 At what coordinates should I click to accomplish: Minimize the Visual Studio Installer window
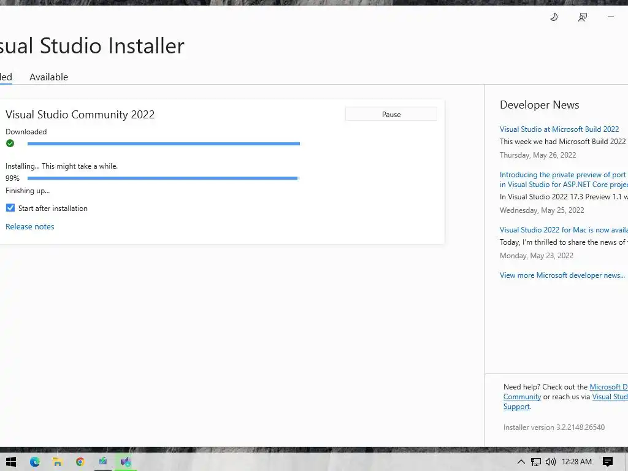coord(610,17)
